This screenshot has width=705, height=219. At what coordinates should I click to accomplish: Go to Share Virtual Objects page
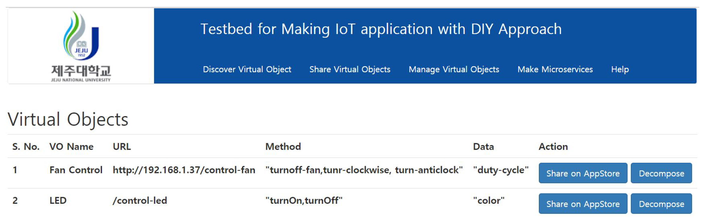tap(350, 69)
